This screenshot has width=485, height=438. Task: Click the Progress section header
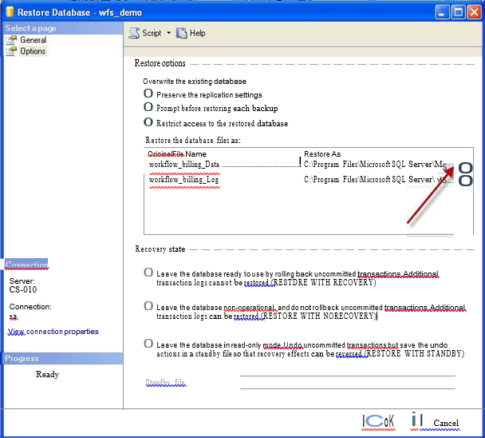(x=63, y=358)
